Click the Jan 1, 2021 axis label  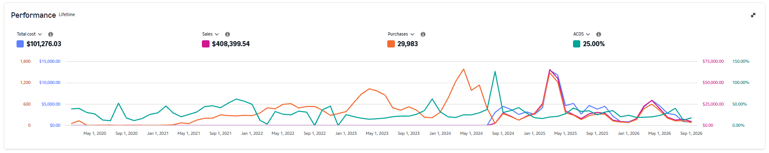158,134
